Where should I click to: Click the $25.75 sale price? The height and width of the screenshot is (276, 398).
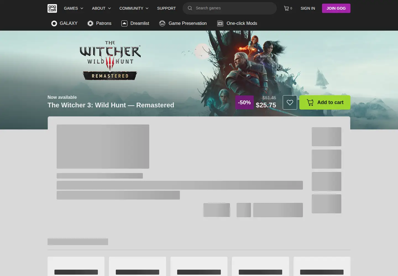266,105
